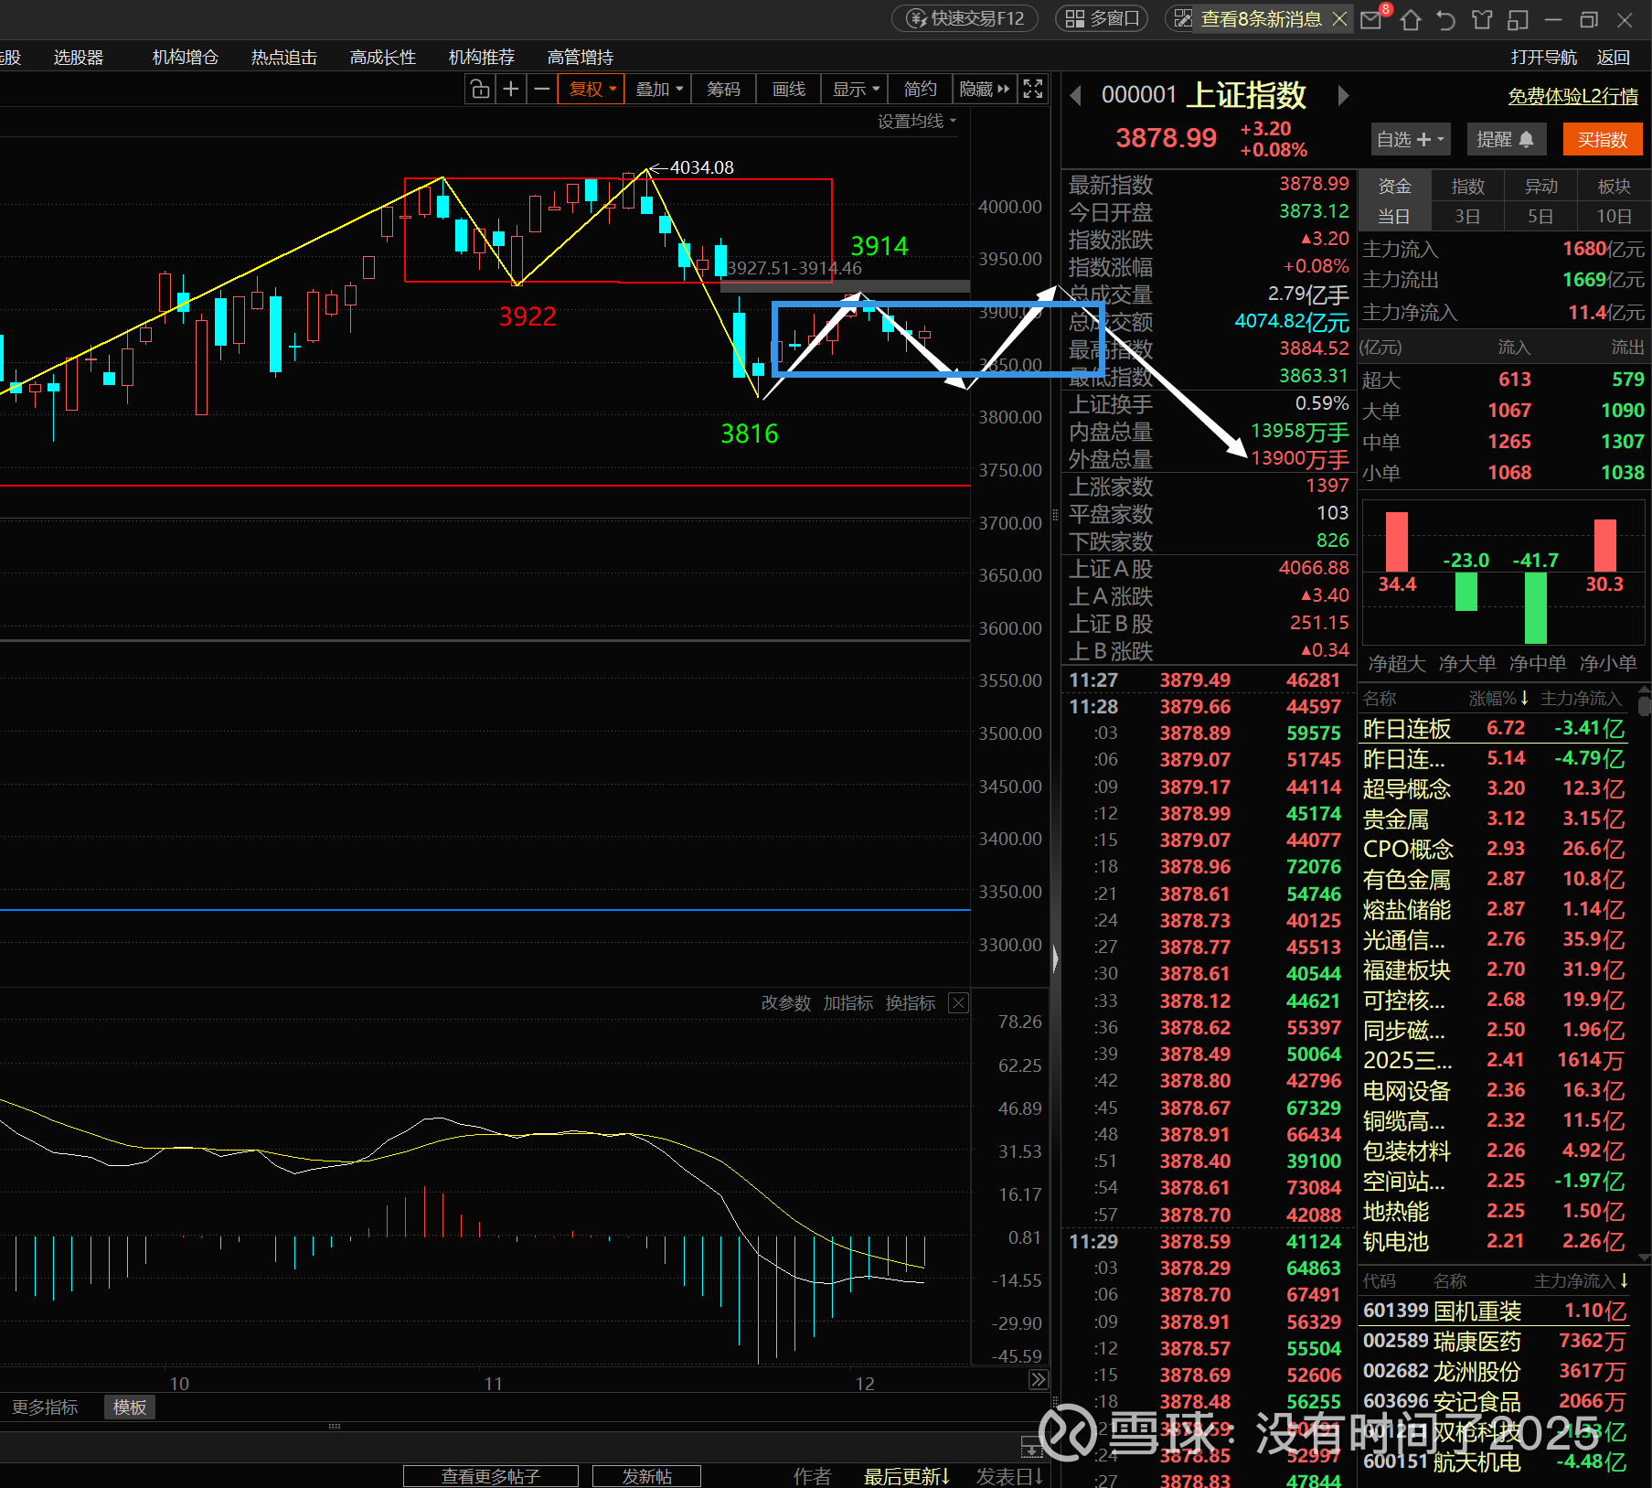This screenshot has width=1652, height=1488.
Task: Click the posts panel collapse-down icon
Action: coord(1031,1448)
